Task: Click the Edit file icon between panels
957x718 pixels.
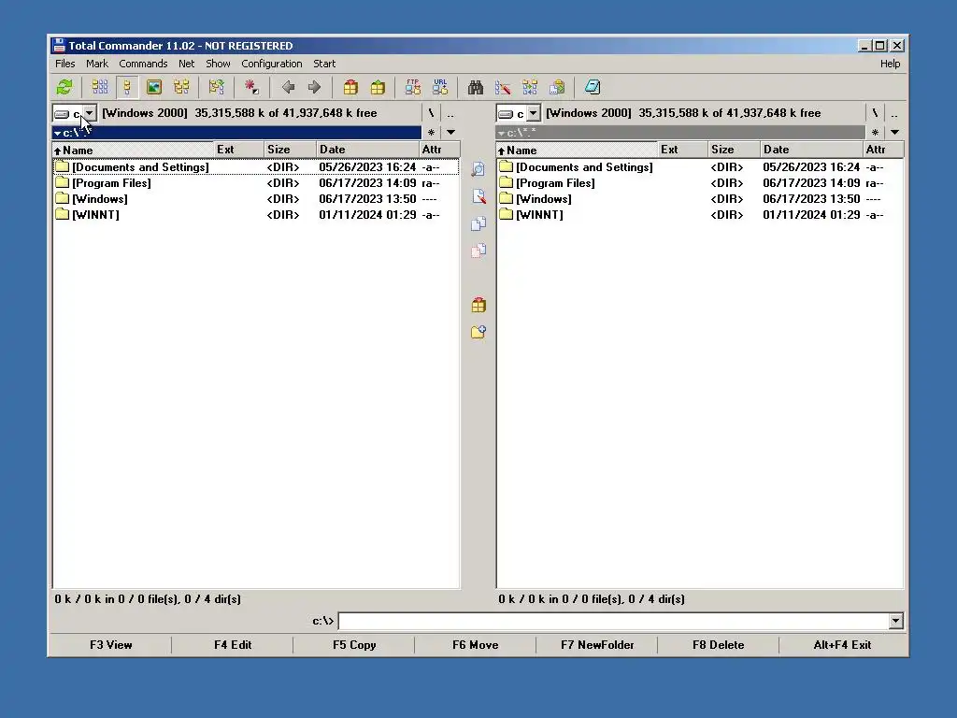Action: [x=478, y=196]
